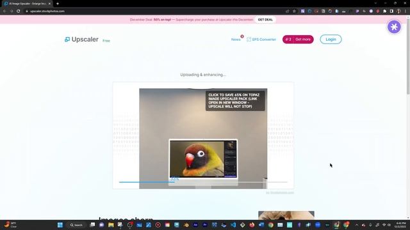This screenshot has width=410, height=230.
Task: Click the address bar URL
Action: pos(47,11)
